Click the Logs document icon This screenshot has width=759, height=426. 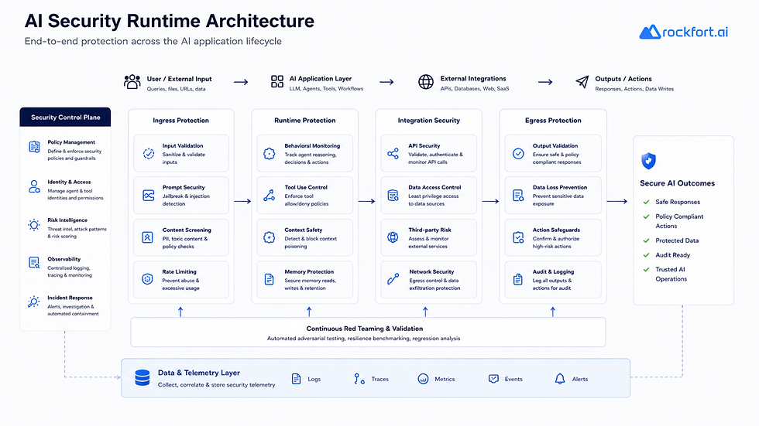coord(296,379)
